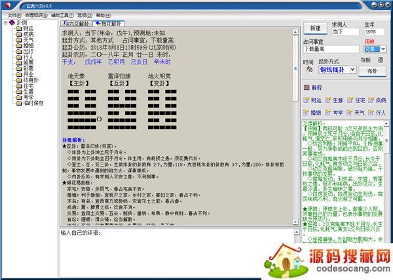The height and width of the screenshot is (280, 393).
Task: Click in the 占问事宜 input field
Action: click(x=331, y=49)
